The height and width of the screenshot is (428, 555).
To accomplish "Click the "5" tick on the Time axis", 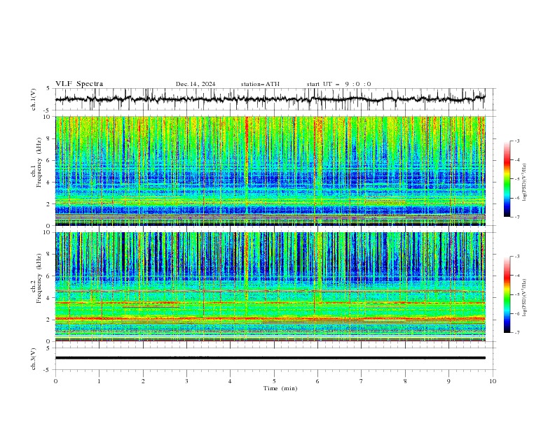I will click(x=274, y=381).
